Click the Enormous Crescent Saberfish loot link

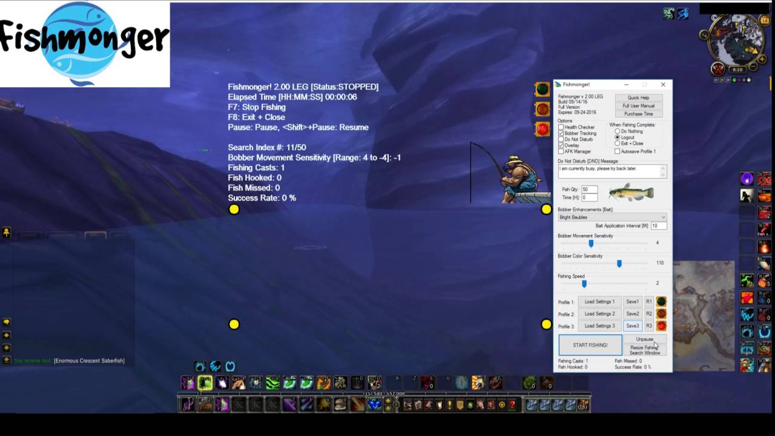89,361
